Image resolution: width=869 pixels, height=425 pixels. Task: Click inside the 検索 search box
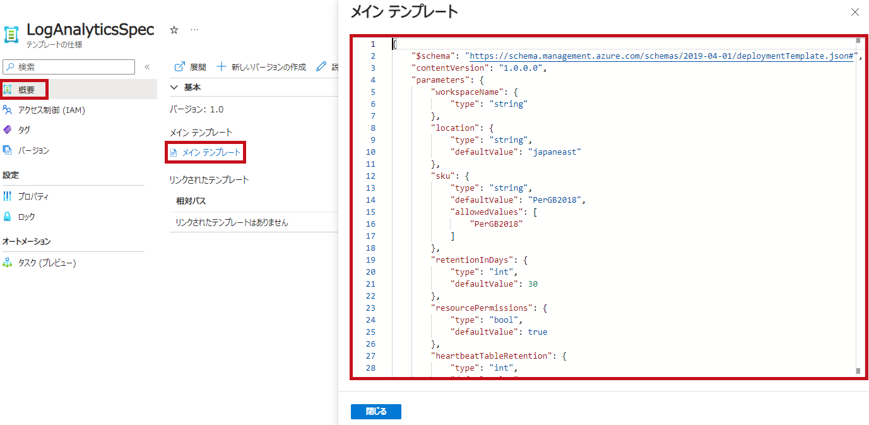point(69,67)
